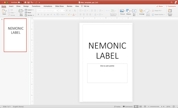Switch to the Transitions tab
Screen dimensions: 178x108
36,6
